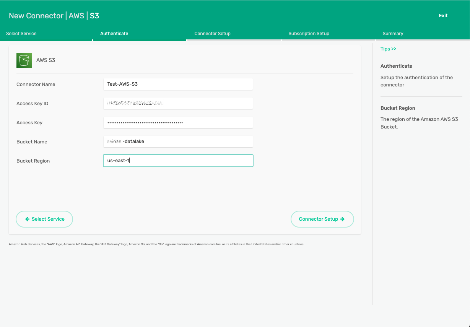Switch to the Authenticate tab

click(x=114, y=34)
